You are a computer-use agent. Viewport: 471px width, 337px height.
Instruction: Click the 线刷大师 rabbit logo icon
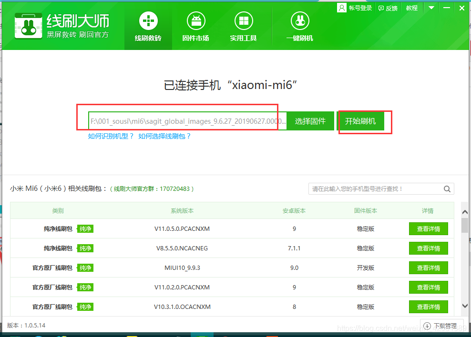pos(29,26)
